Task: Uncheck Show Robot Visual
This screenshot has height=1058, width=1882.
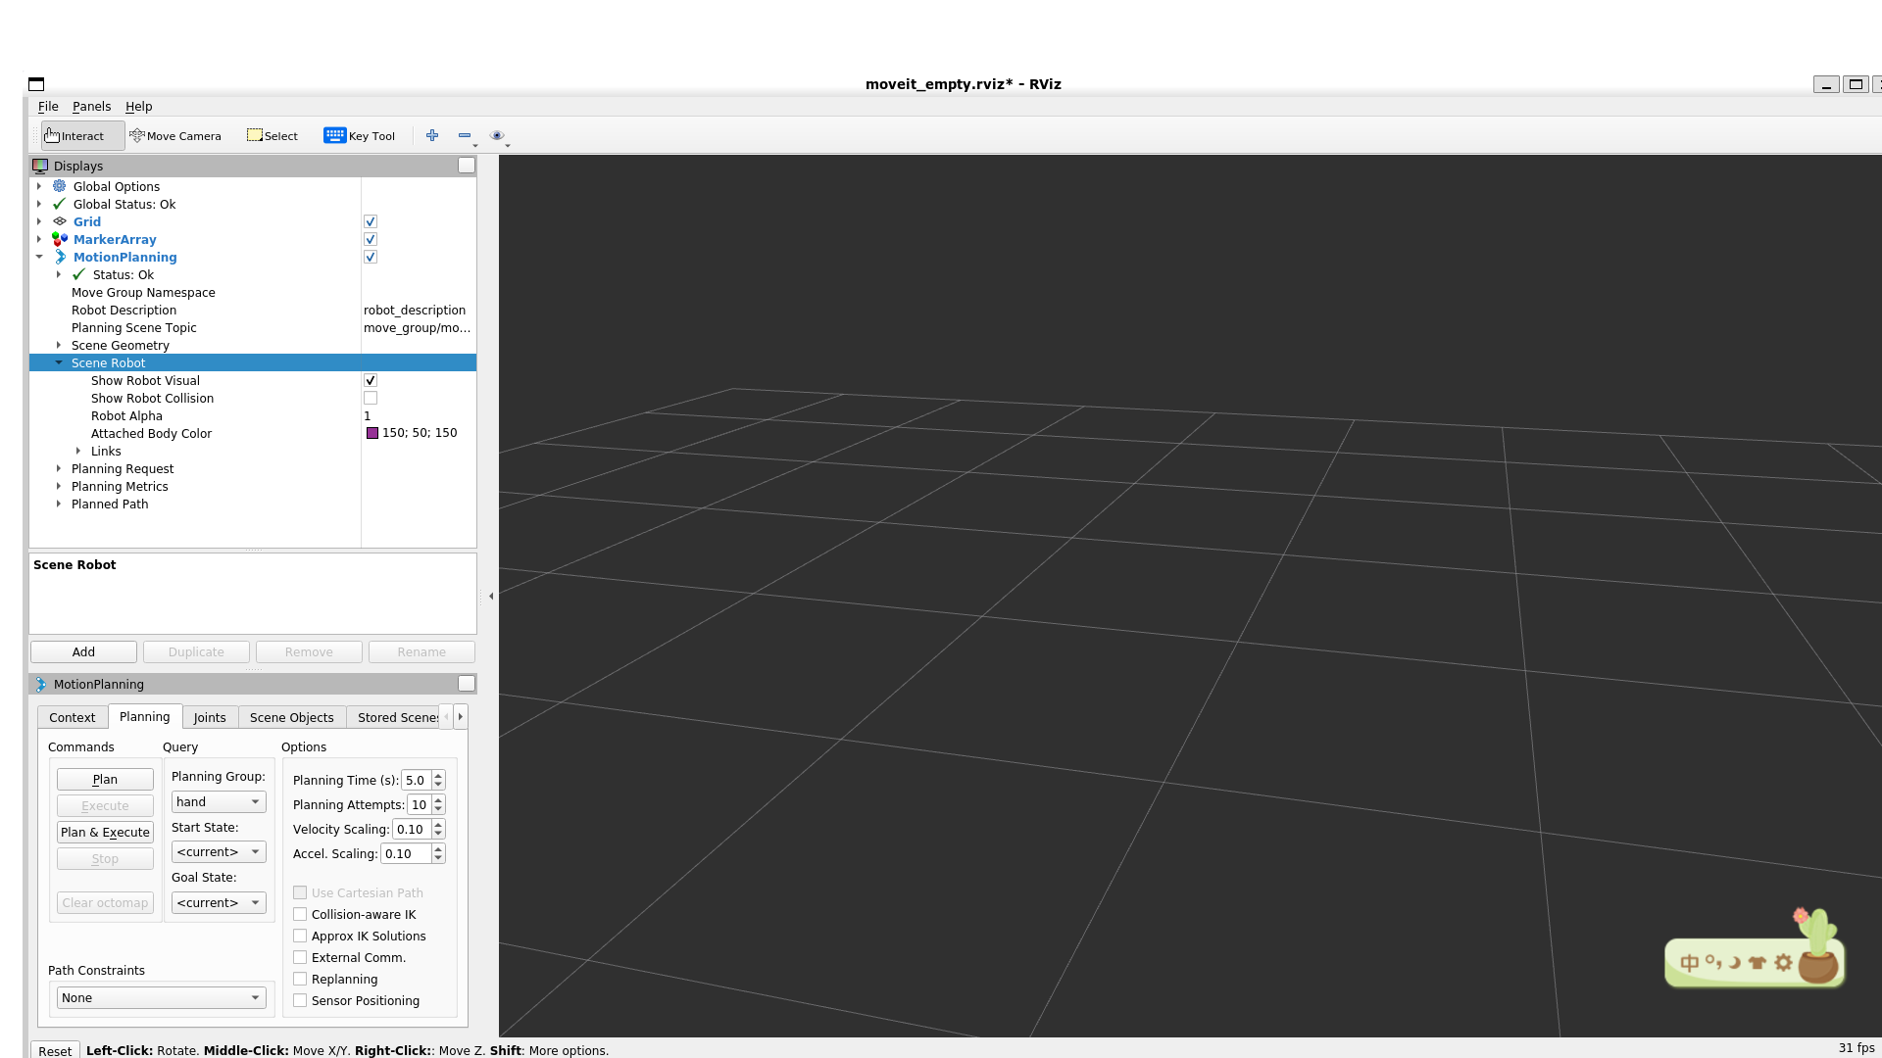Action: pyautogui.click(x=371, y=380)
